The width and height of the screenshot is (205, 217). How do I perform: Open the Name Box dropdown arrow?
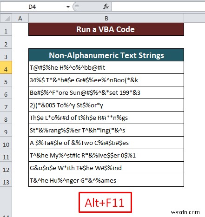coord(68,7)
